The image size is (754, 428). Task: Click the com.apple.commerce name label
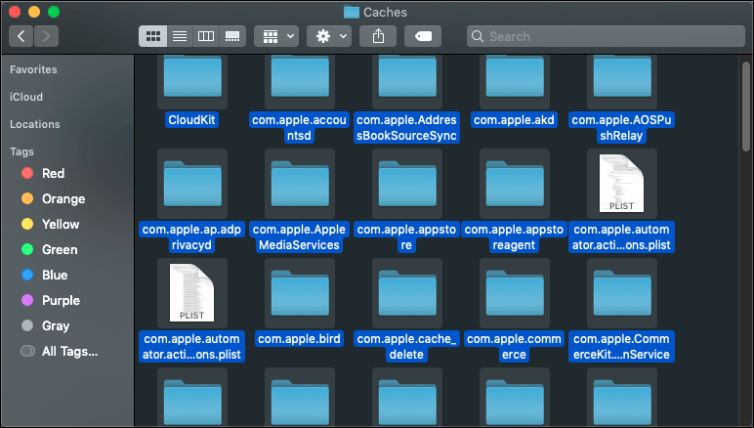514,346
